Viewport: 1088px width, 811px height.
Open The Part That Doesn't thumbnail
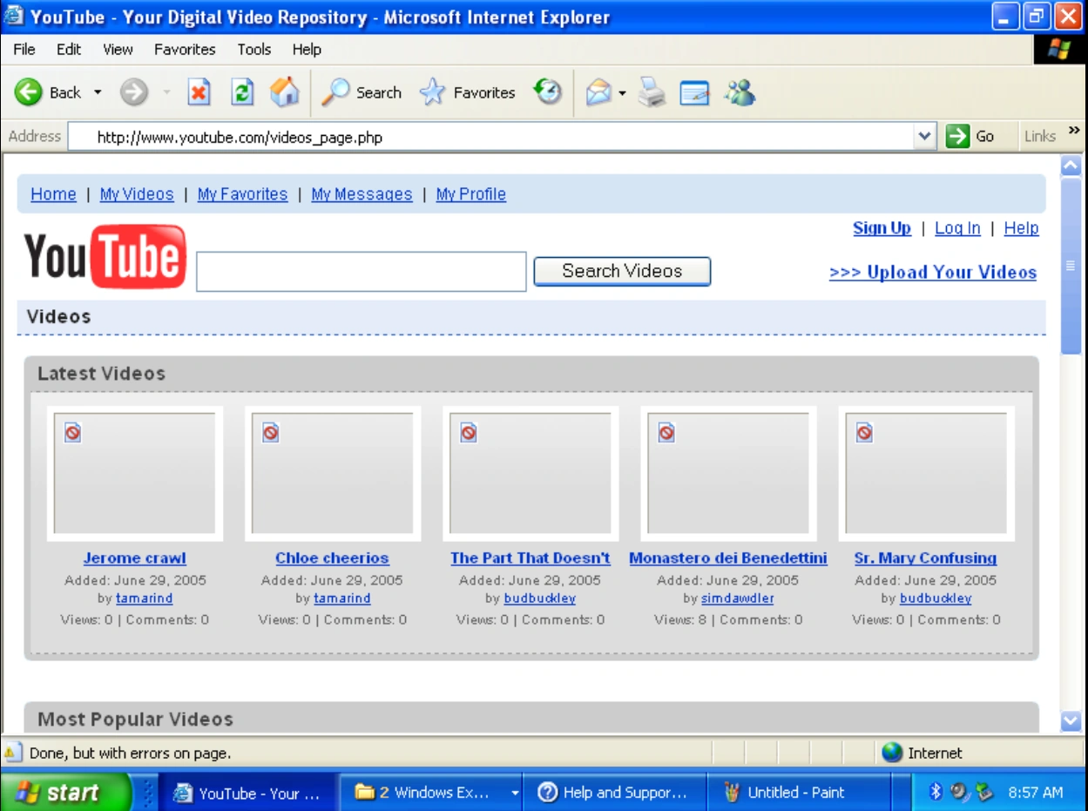530,474
